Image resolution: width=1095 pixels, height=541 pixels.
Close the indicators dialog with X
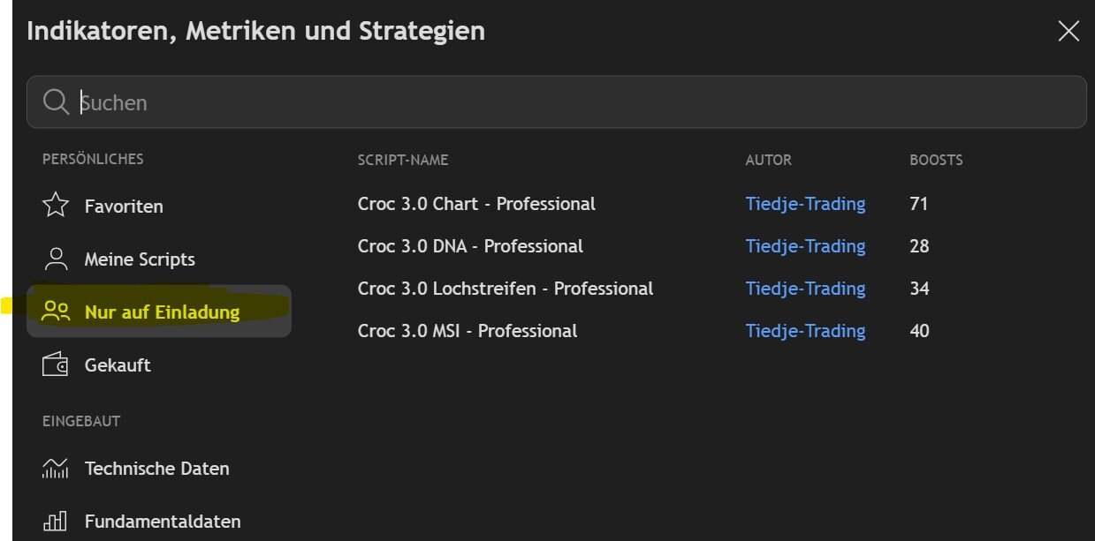click(1068, 32)
